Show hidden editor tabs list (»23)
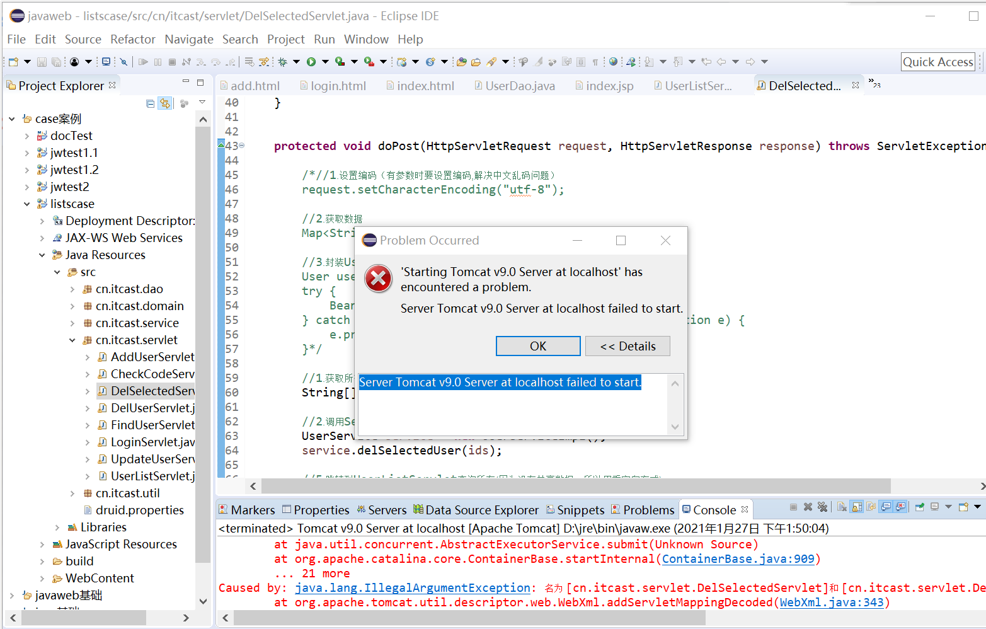 874,83
